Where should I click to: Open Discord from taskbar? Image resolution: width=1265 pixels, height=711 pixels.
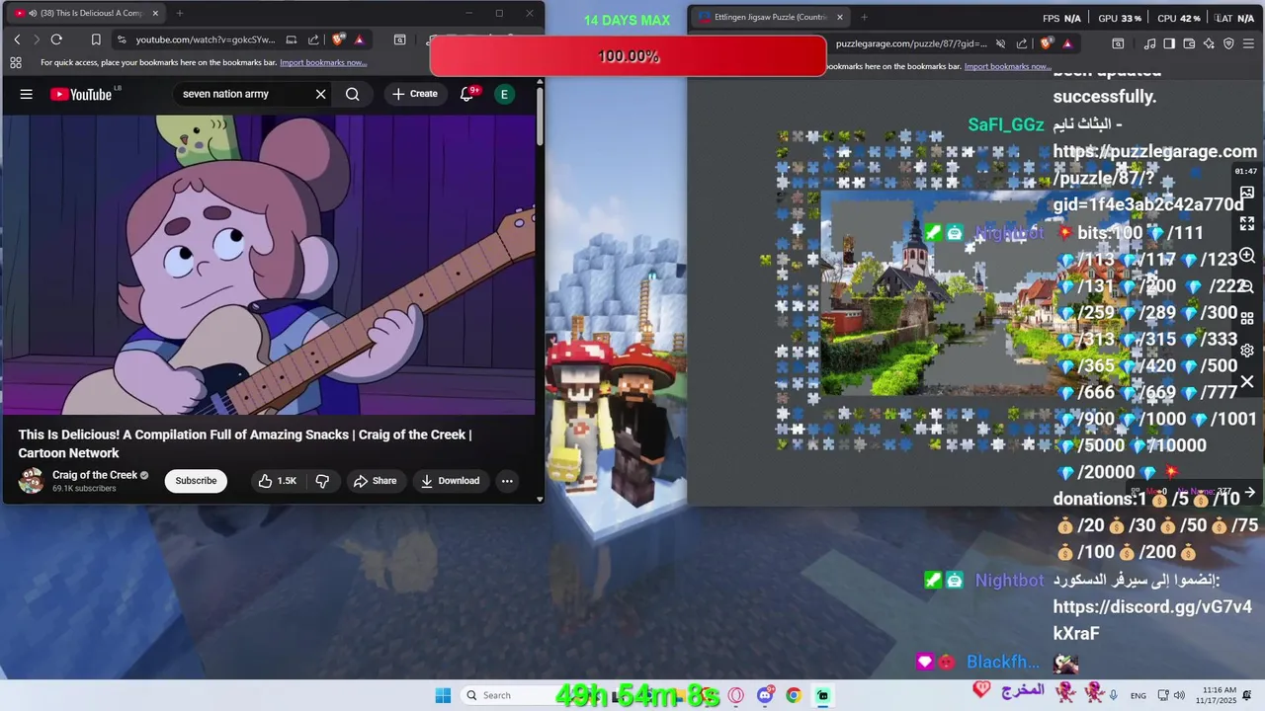(765, 695)
